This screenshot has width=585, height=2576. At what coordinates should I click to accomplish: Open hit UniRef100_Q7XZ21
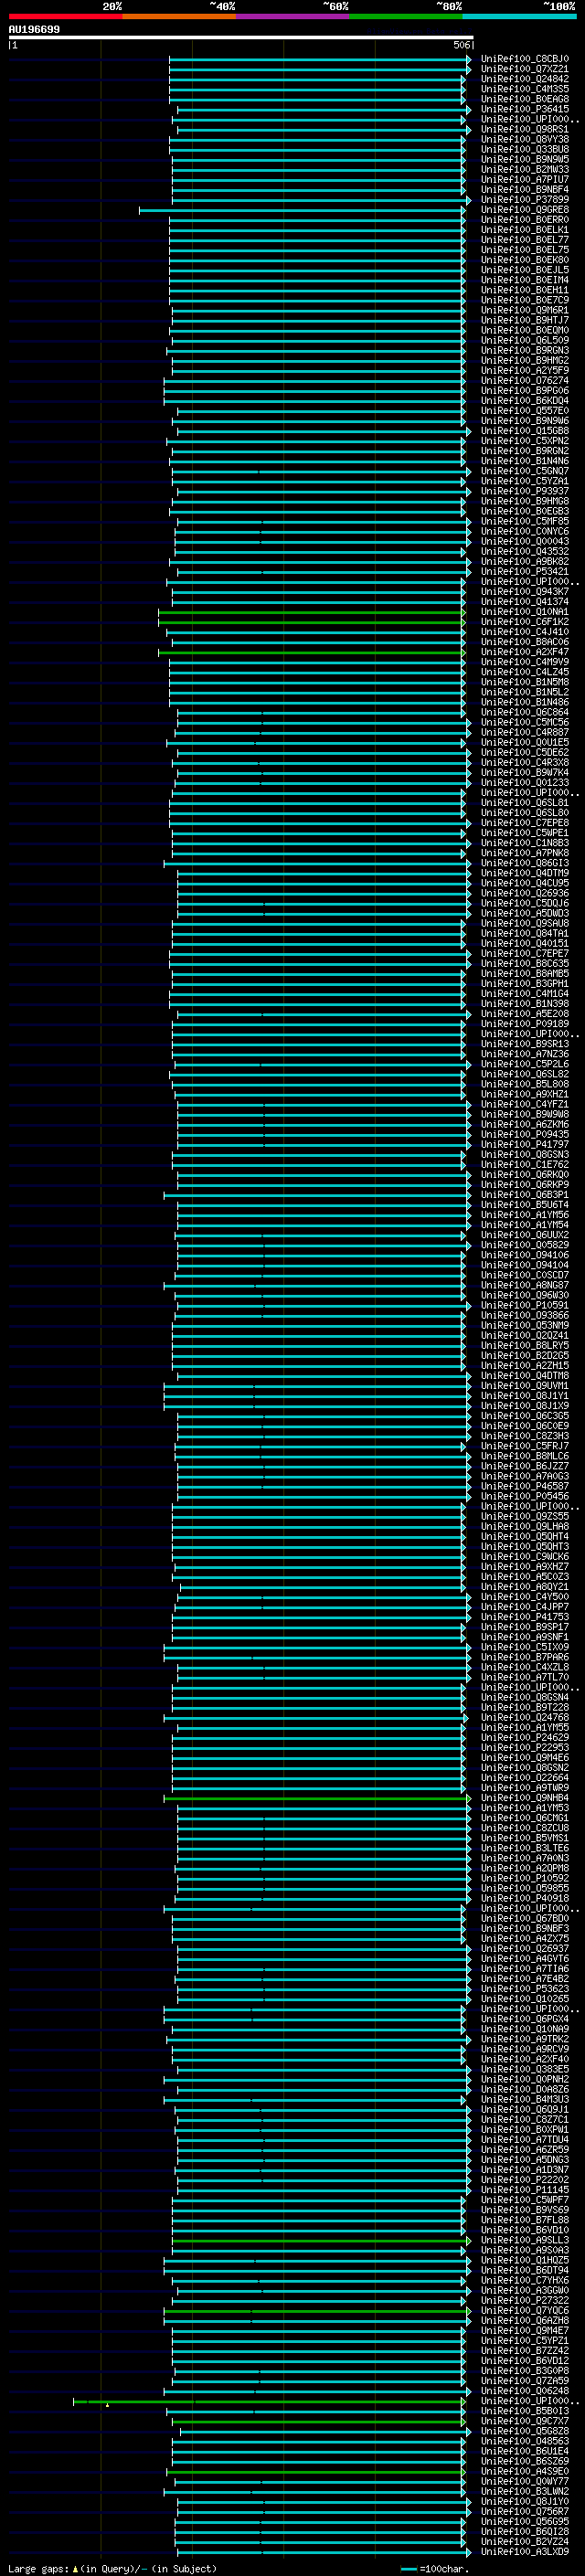point(524,69)
